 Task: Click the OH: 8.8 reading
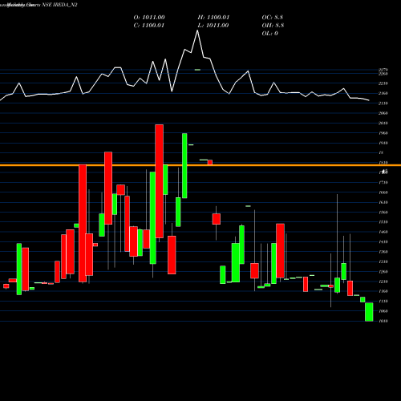(x=273, y=26)
